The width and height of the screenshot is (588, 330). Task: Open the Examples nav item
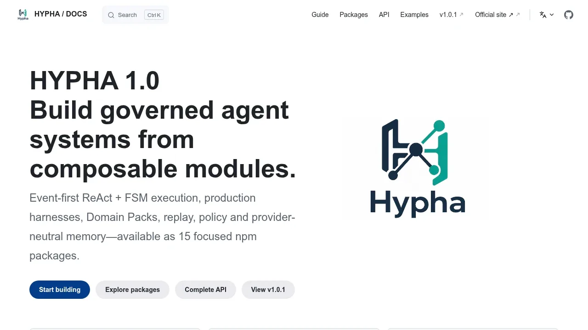(414, 15)
